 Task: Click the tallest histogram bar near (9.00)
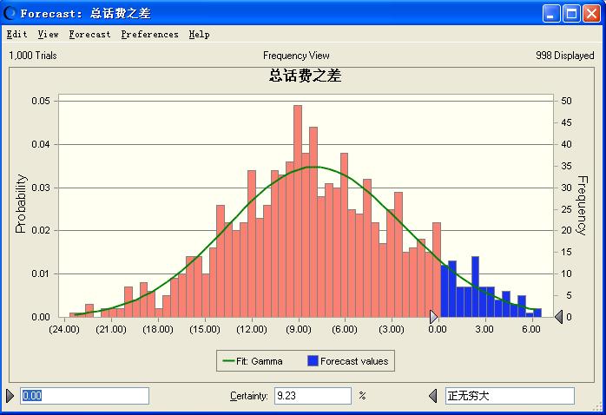pos(298,211)
